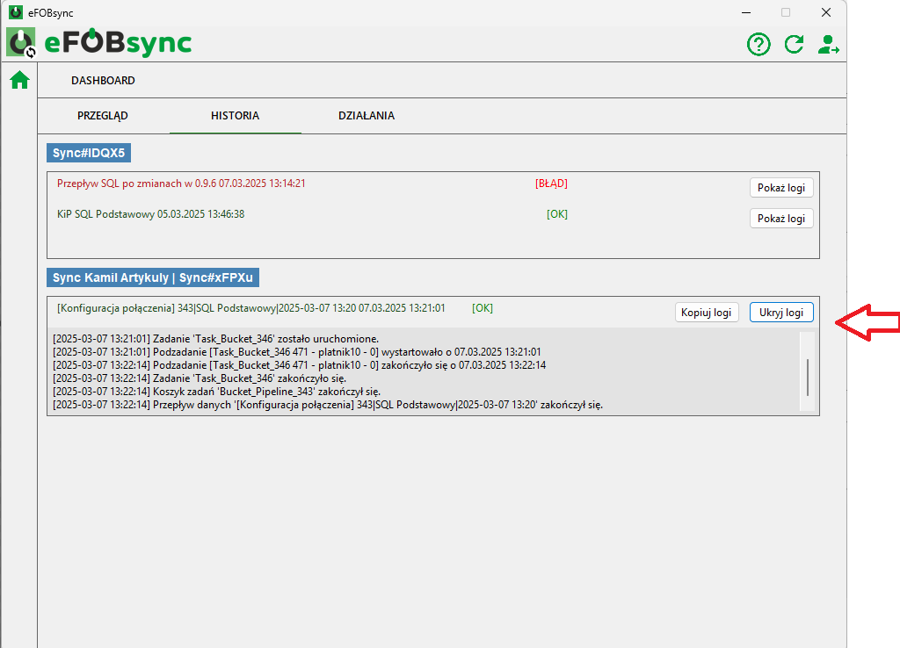Select the HISTORIA tab
Image resolution: width=900 pixels, height=648 pixels.
(235, 115)
